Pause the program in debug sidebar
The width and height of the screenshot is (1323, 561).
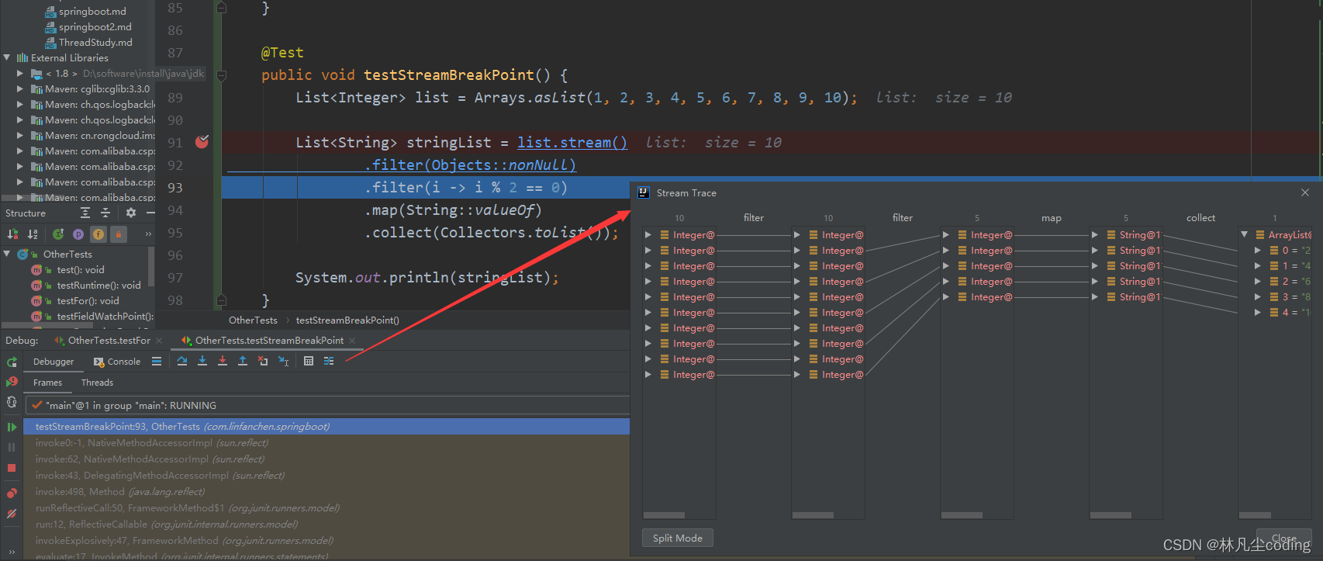[12, 447]
